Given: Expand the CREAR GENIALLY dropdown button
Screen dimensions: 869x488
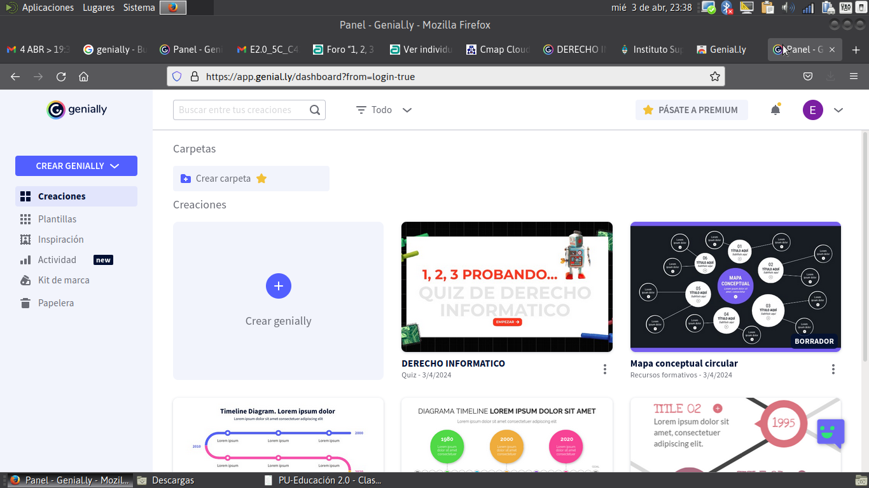Looking at the screenshot, I should 76,166.
